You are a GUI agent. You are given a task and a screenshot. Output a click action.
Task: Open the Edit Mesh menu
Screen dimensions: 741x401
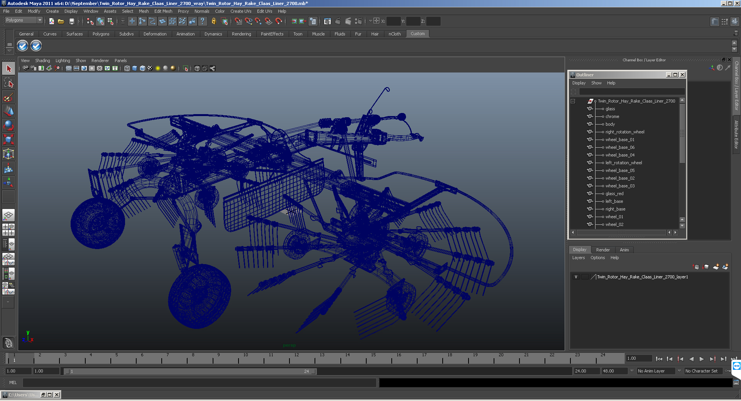(x=163, y=11)
